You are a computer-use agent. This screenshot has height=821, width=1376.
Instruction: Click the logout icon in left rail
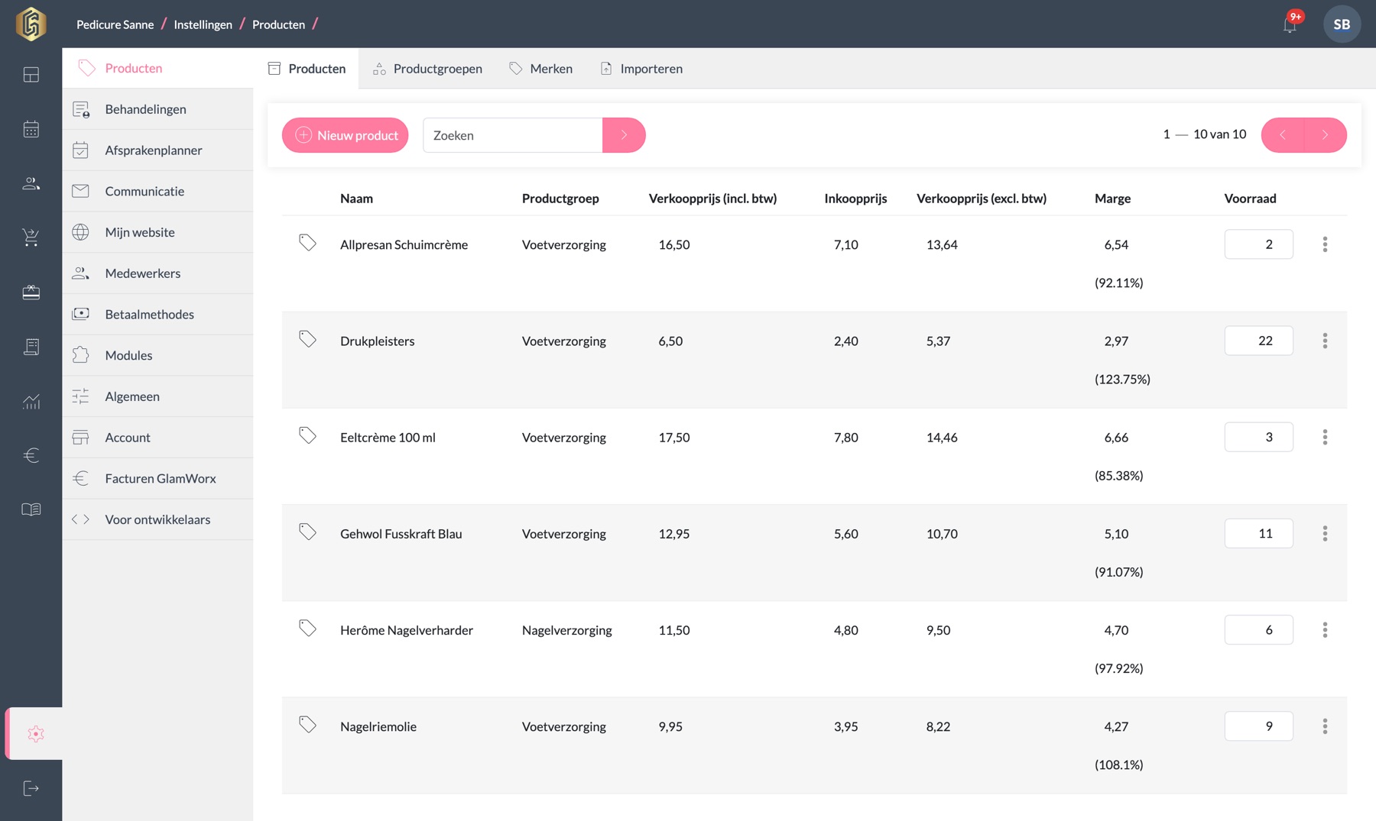(x=31, y=788)
